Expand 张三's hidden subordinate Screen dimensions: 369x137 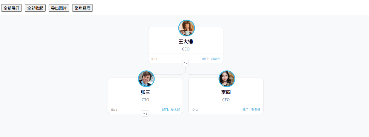[145, 114]
